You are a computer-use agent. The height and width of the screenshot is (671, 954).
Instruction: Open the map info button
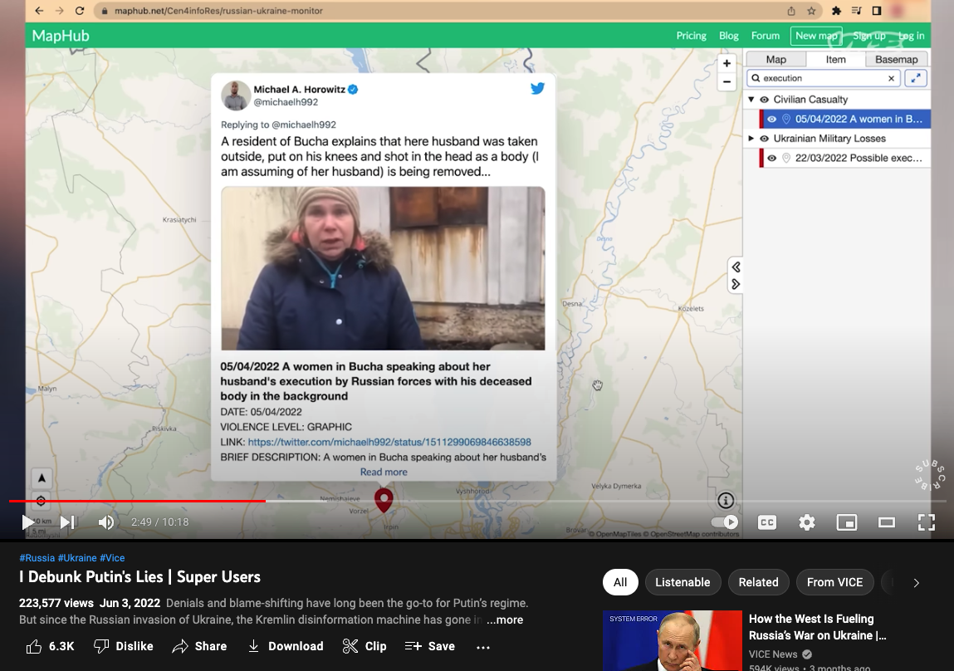pos(725,501)
